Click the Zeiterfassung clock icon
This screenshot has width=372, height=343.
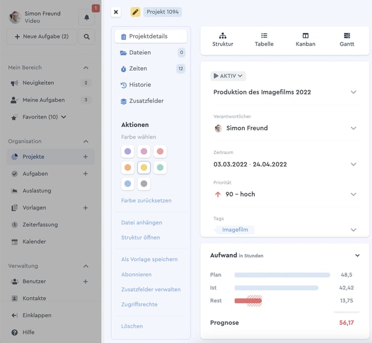14,225
